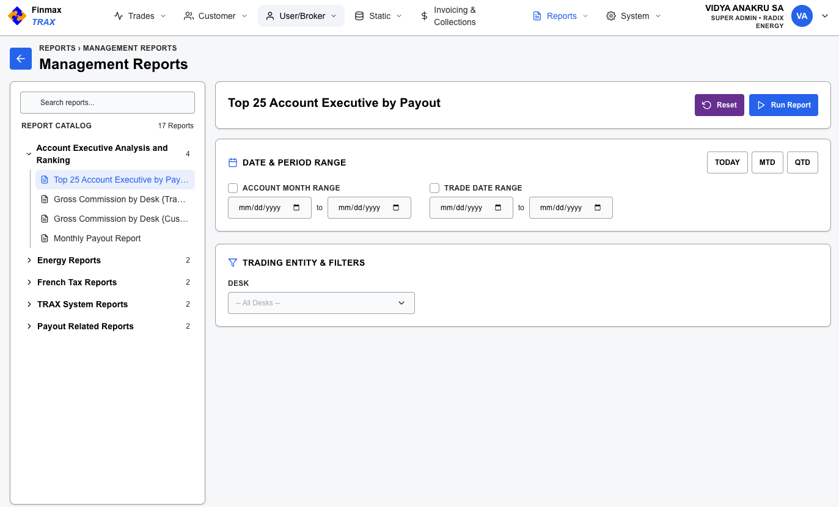Open the user account dropdown chevron
This screenshot has width=839, height=507.
point(825,16)
